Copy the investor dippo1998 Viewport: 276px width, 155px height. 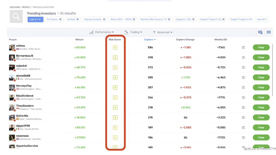[261, 127]
